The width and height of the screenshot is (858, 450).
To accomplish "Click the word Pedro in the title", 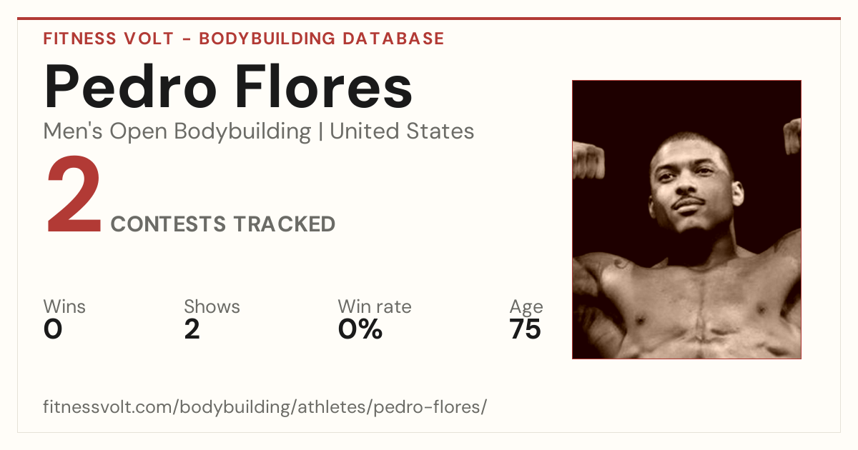I will (x=131, y=87).
